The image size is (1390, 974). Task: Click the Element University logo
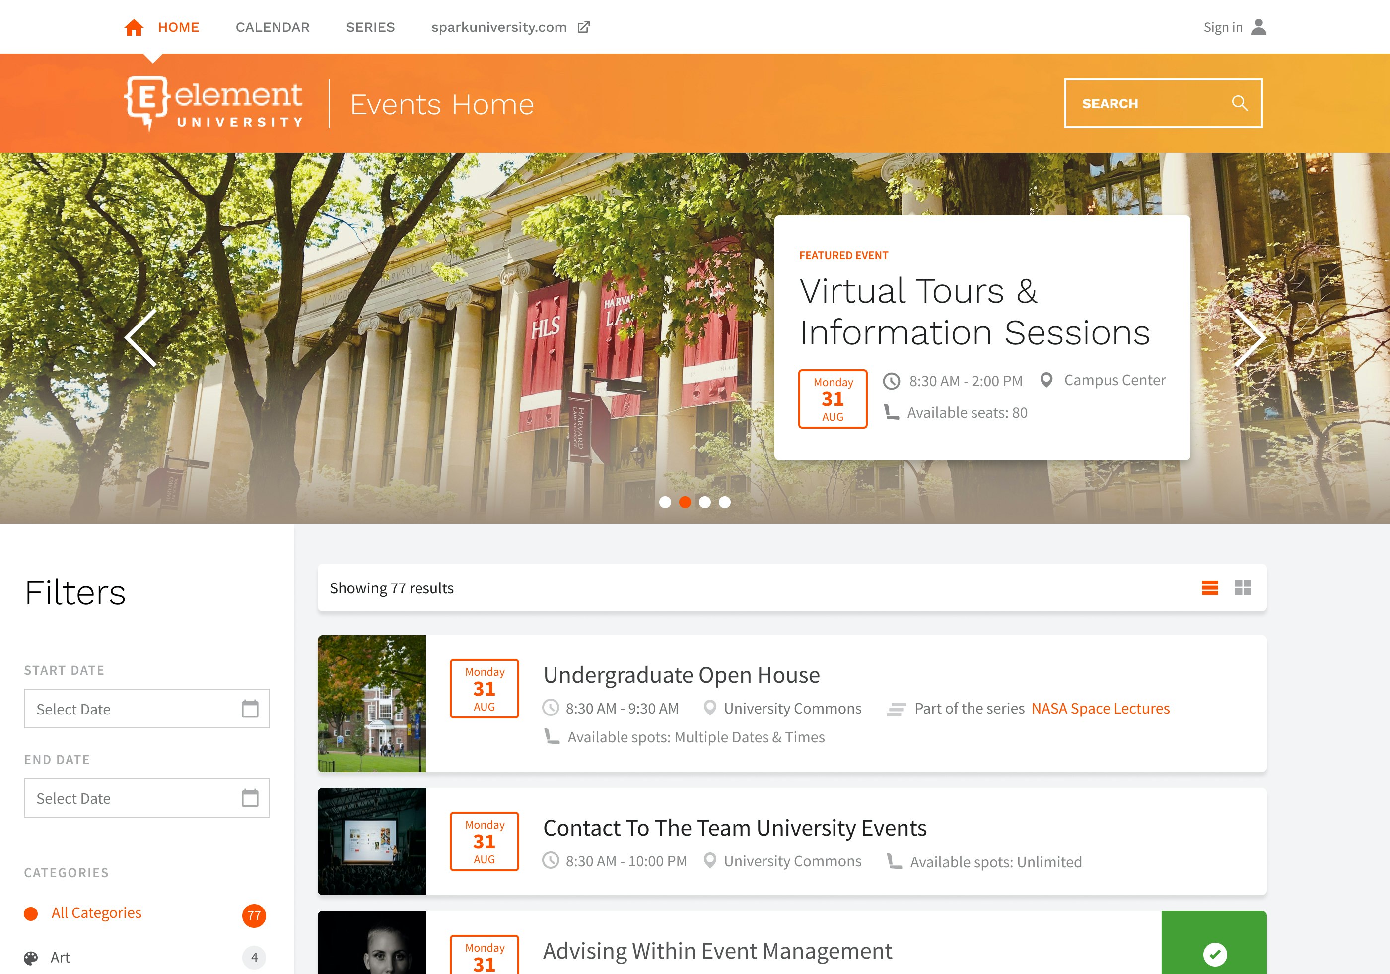tap(214, 103)
